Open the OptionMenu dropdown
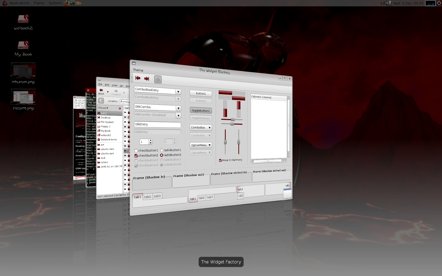 (x=200, y=145)
